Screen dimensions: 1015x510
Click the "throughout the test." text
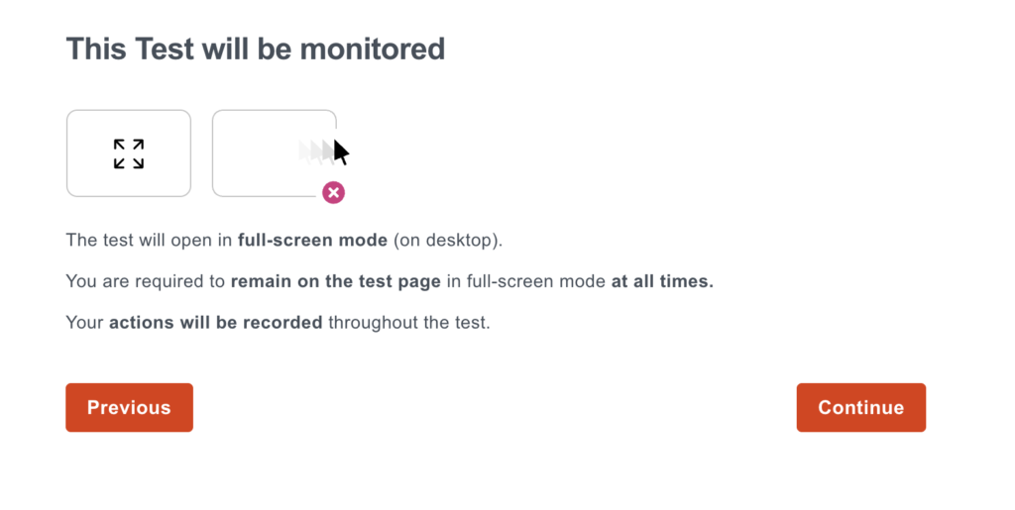click(409, 323)
